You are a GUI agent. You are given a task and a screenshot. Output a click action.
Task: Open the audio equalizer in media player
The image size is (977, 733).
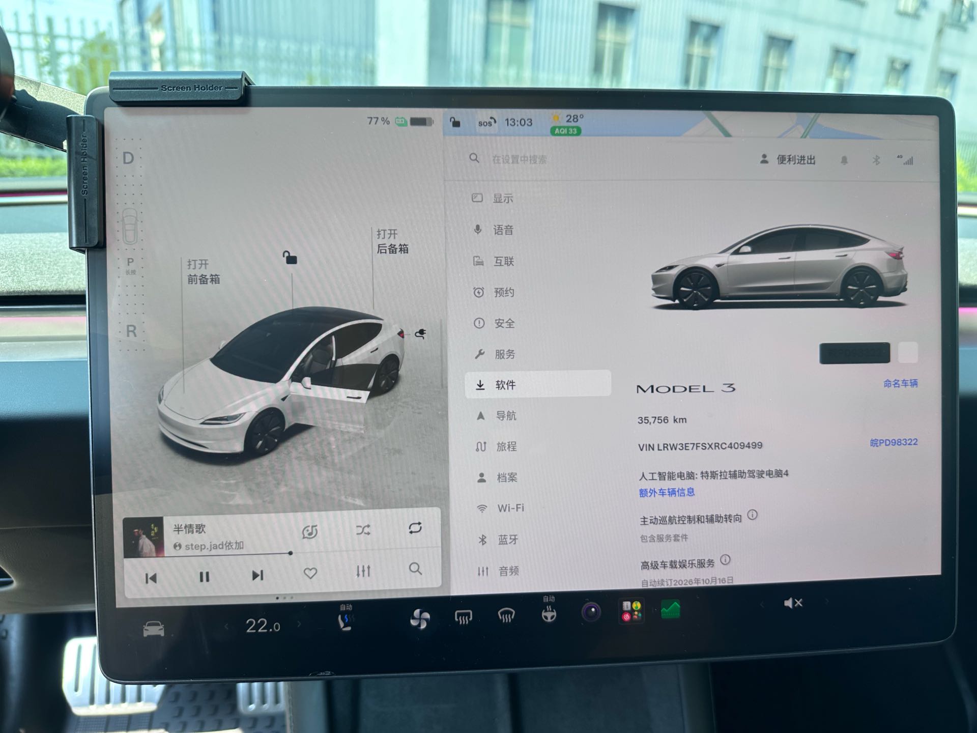pyautogui.click(x=363, y=571)
